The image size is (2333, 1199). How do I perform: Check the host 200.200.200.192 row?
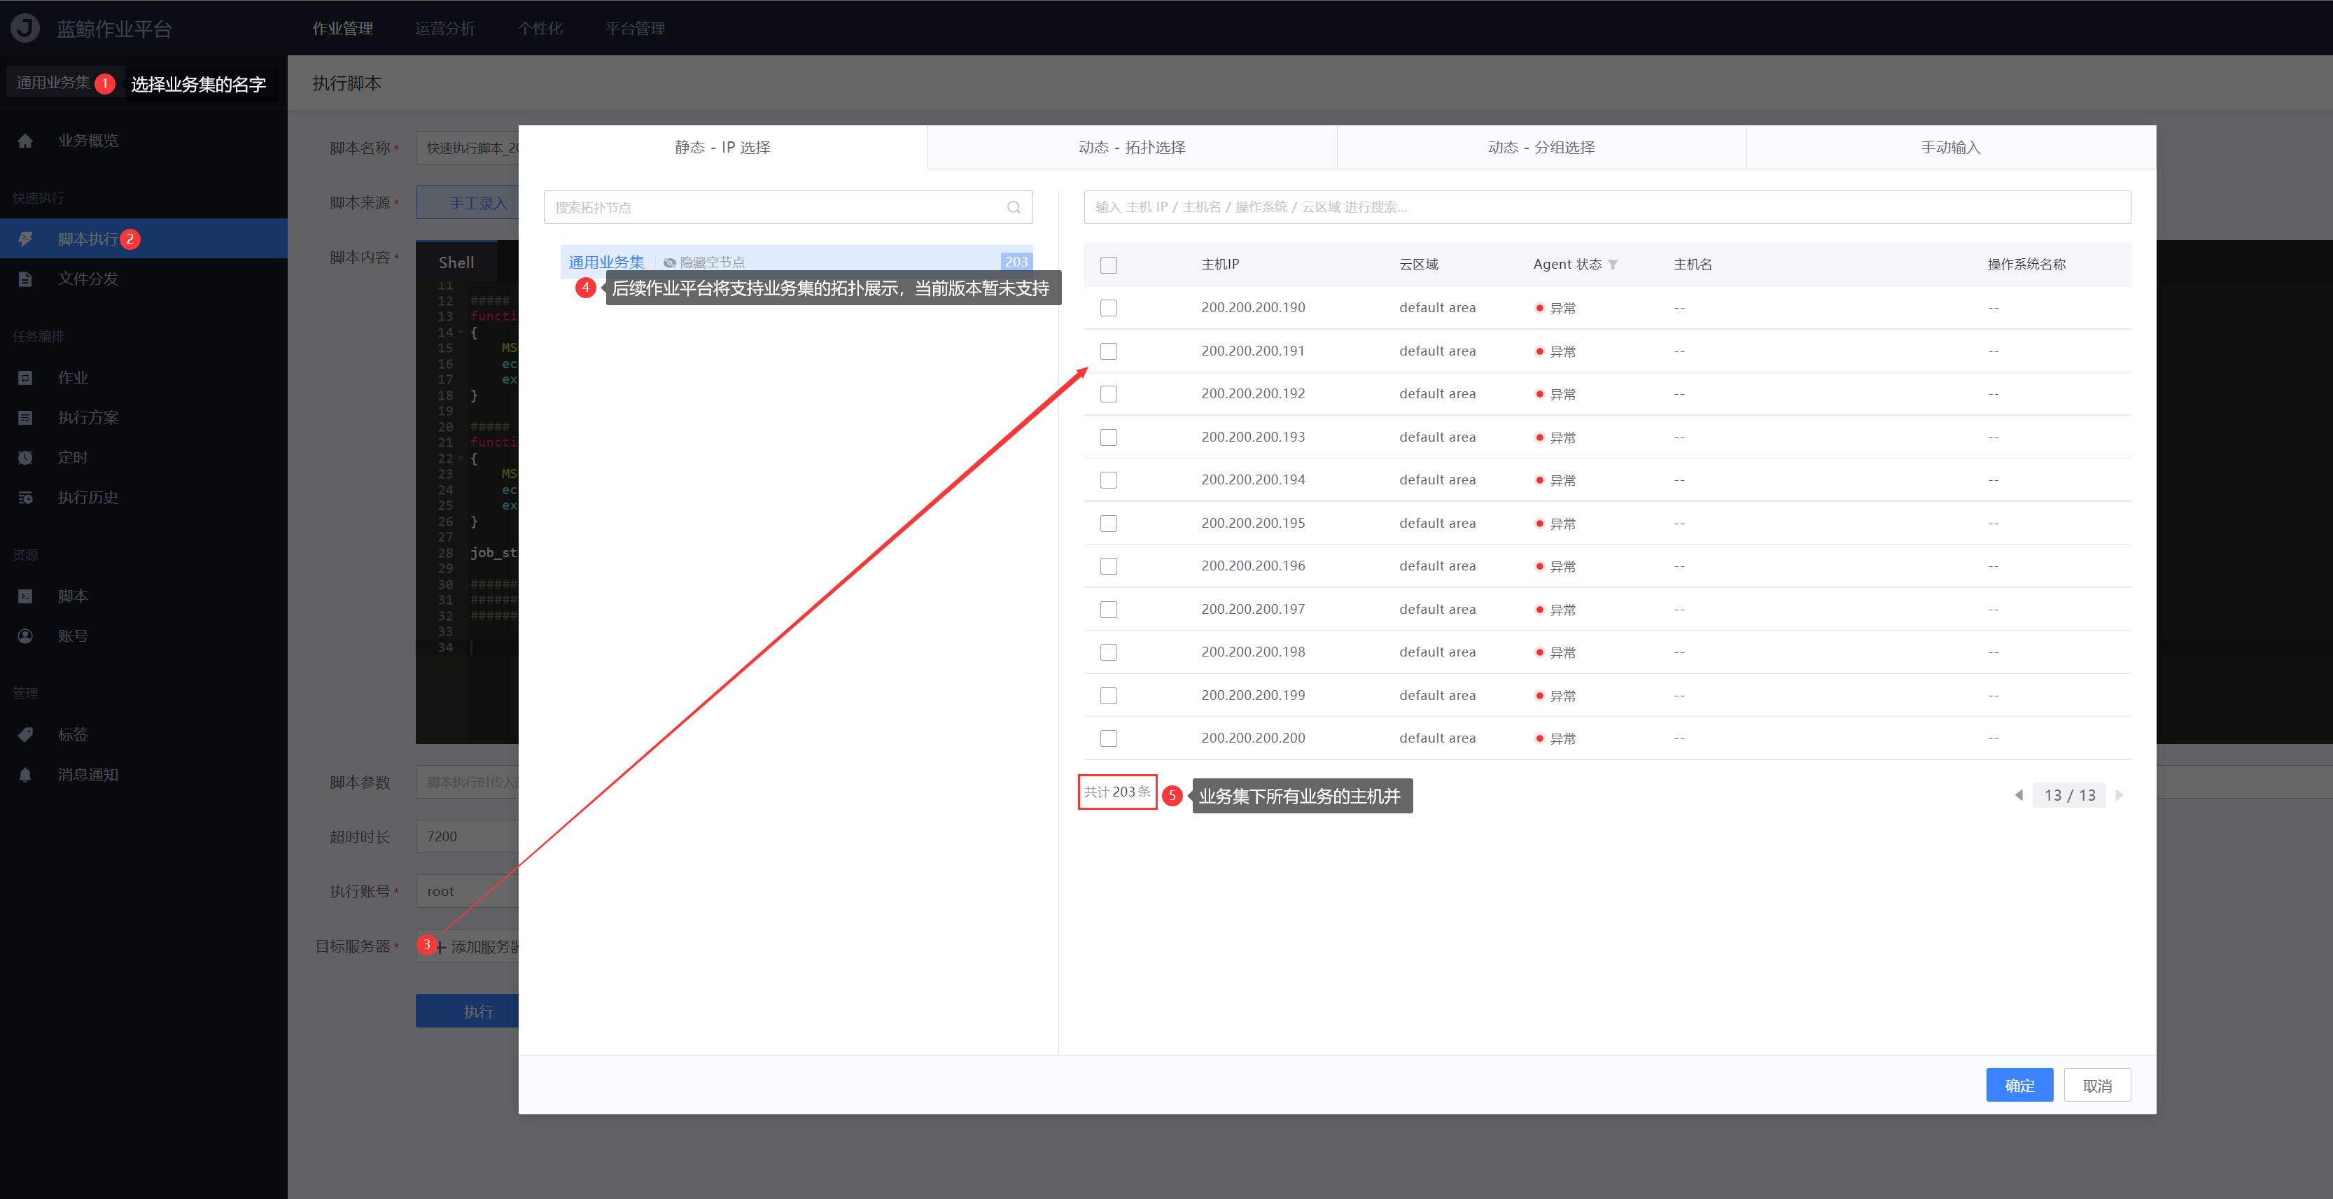1109,394
